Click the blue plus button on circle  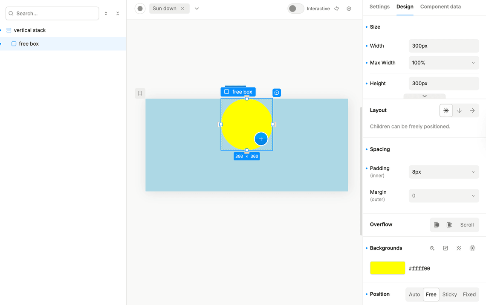click(x=261, y=139)
